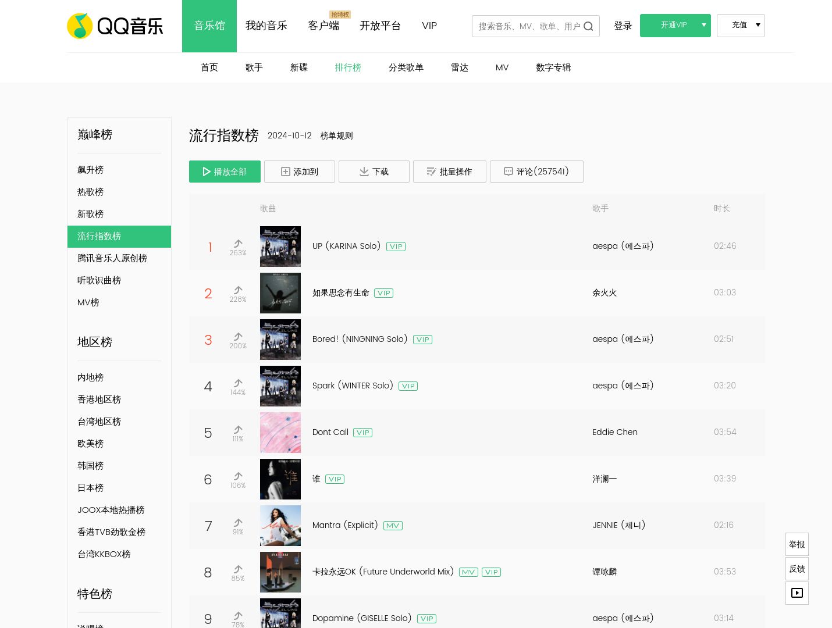Select 欧美榜 in sidebar
Screen dimensions: 832x628
(90, 444)
